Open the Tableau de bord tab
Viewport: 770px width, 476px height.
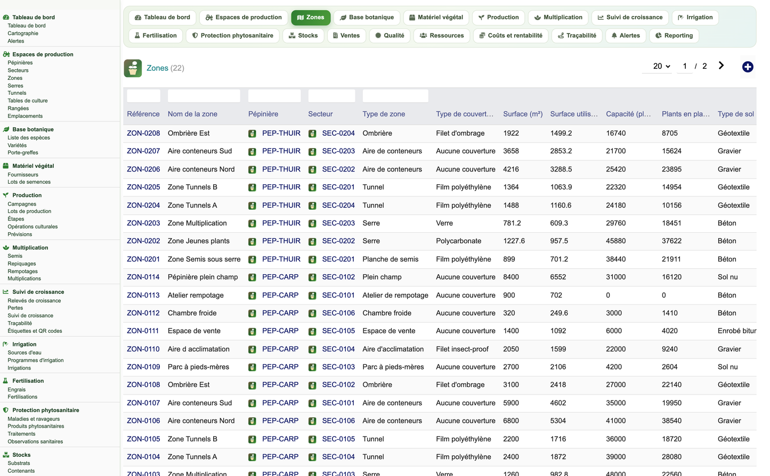click(163, 18)
